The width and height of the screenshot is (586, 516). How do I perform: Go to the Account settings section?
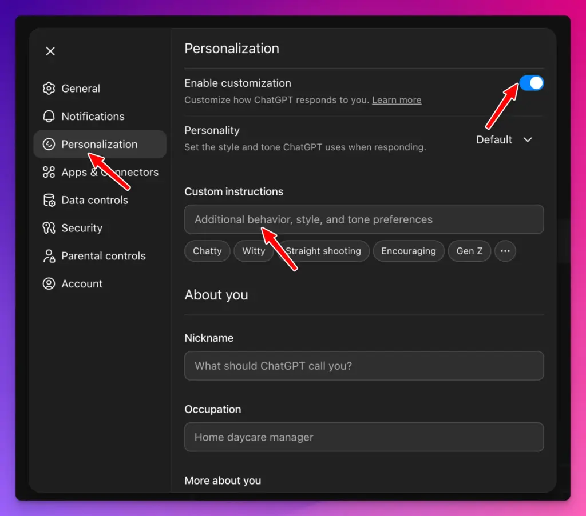pos(82,283)
